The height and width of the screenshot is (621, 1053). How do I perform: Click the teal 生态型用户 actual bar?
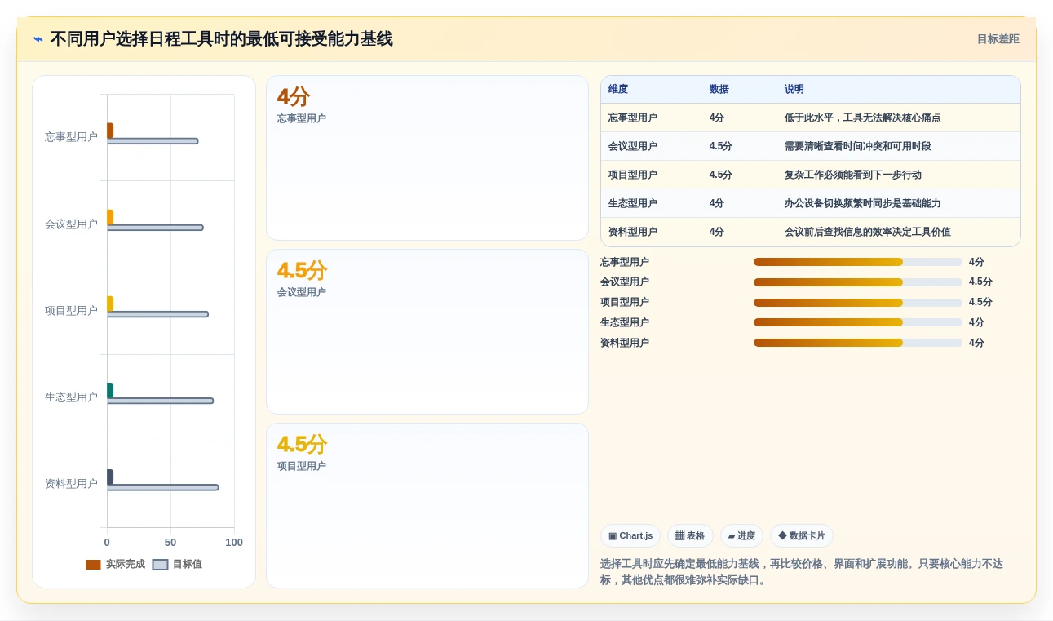coord(110,390)
